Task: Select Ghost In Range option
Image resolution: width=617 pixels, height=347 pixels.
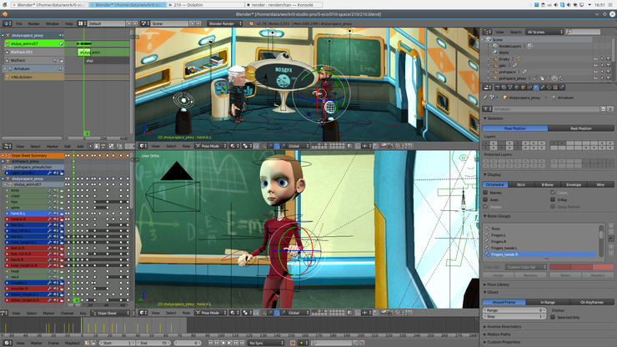Action: 548,302
